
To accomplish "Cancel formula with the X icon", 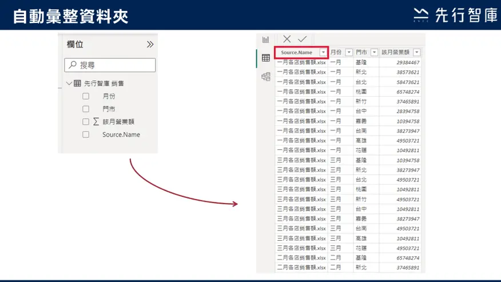I will click(287, 39).
